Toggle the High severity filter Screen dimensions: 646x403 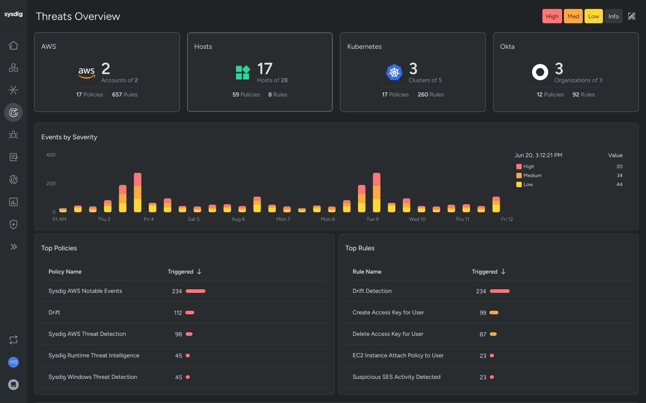[x=552, y=16]
